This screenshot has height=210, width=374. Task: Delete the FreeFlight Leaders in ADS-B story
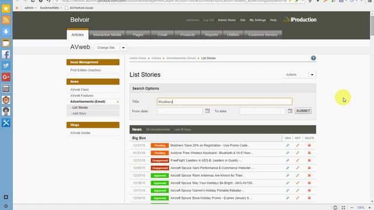click(309, 160)
